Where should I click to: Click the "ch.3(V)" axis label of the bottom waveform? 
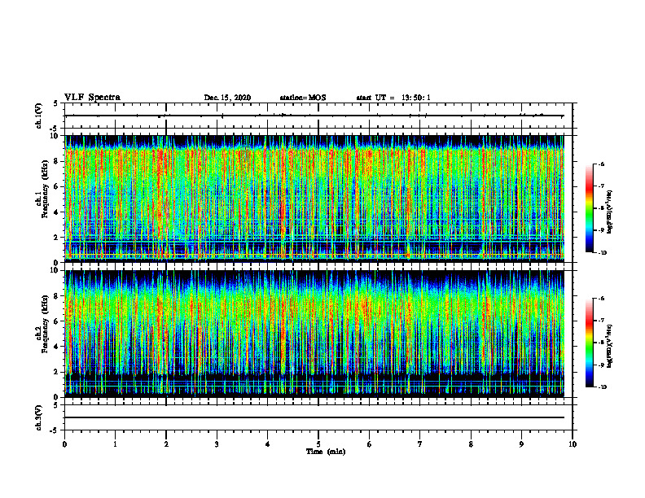[38, 417]
